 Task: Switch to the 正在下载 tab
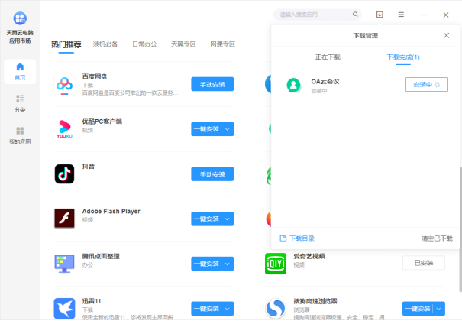pos(328,57)
